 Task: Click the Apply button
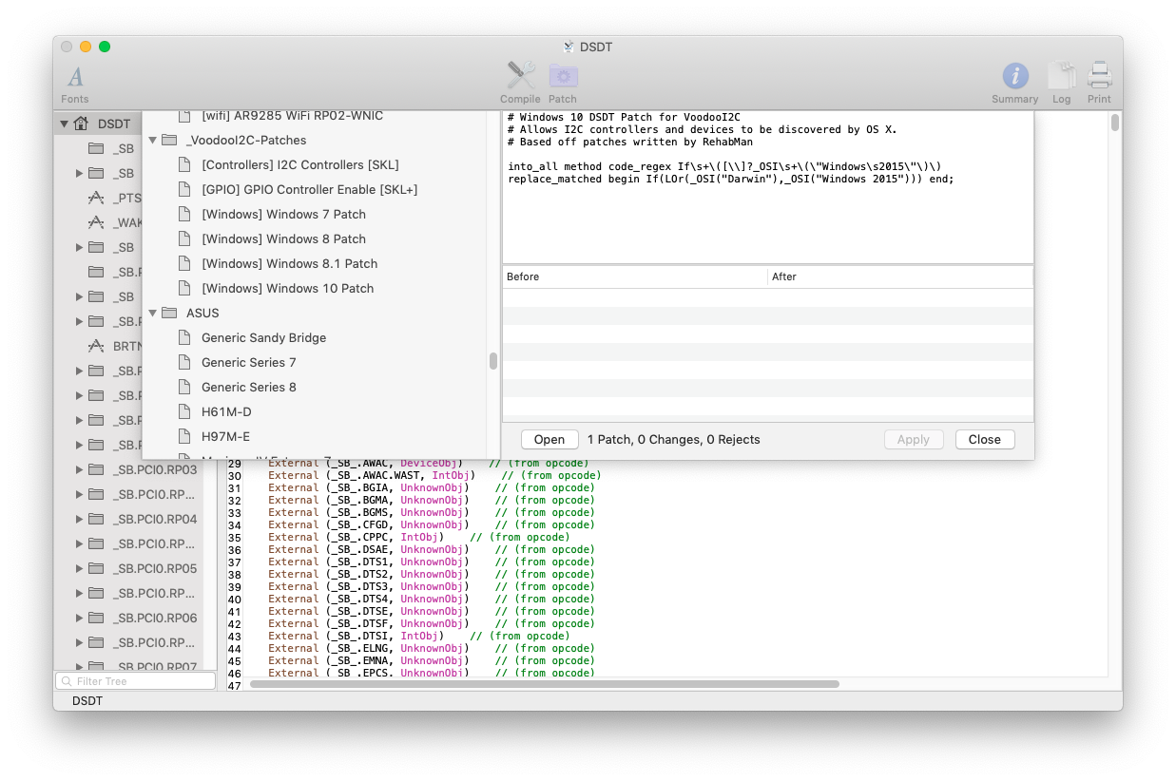pyautogui.click(x=914, y=439)
